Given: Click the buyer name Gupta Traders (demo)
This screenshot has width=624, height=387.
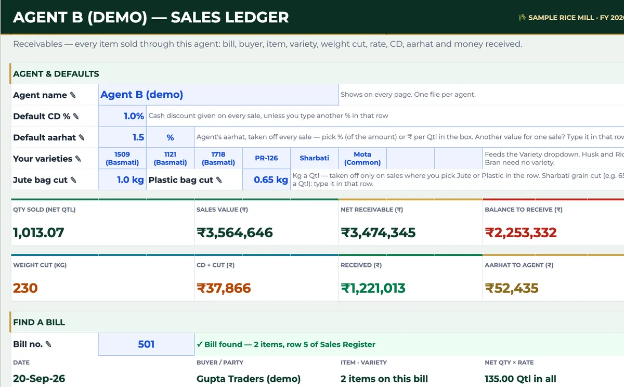Looking at the screenshot, I should coord(249,379).
